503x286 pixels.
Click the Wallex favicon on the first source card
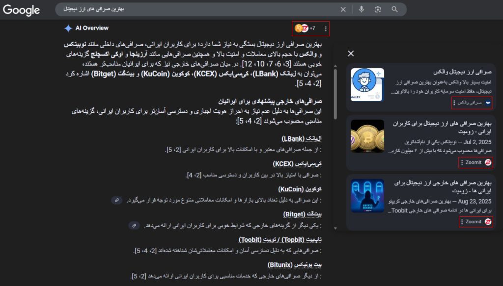pos(488,103)
